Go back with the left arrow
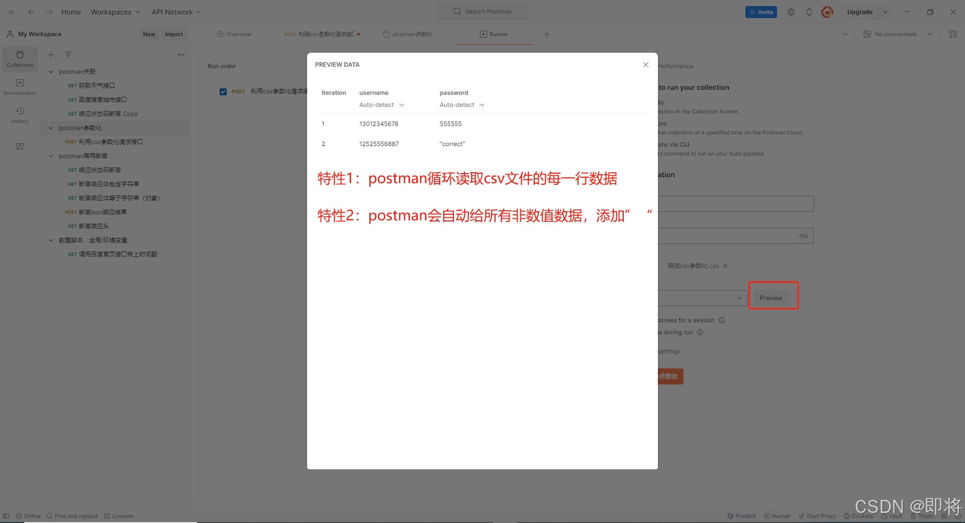The image size is (965, 523). (31, 12)
